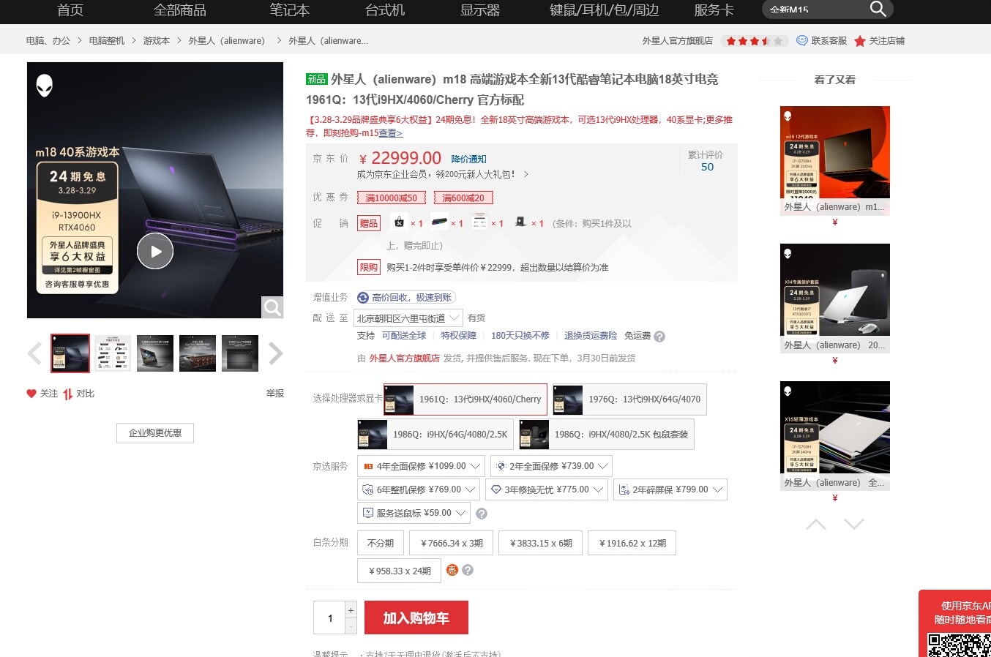Click 满10000减50 coupon

click(x=392, y=198)
